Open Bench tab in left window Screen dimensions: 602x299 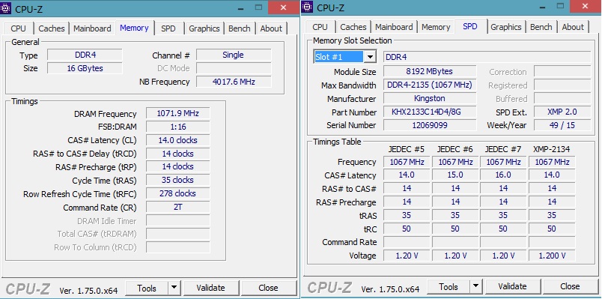coord(239,28)
